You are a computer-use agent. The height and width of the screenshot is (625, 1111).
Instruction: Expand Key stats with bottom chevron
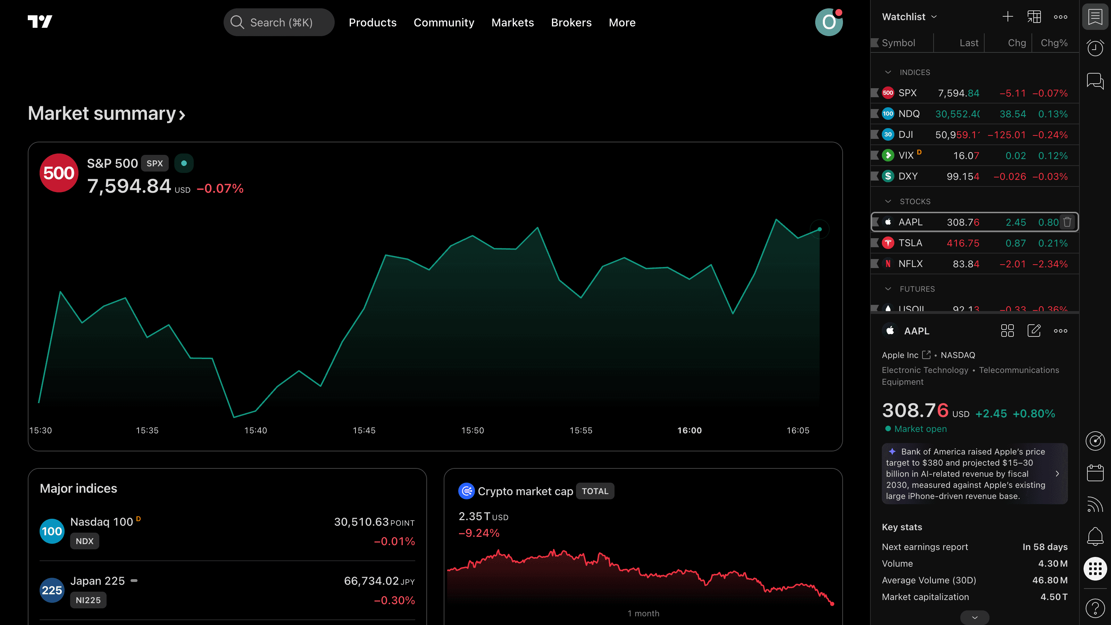[x=975, y=617]
